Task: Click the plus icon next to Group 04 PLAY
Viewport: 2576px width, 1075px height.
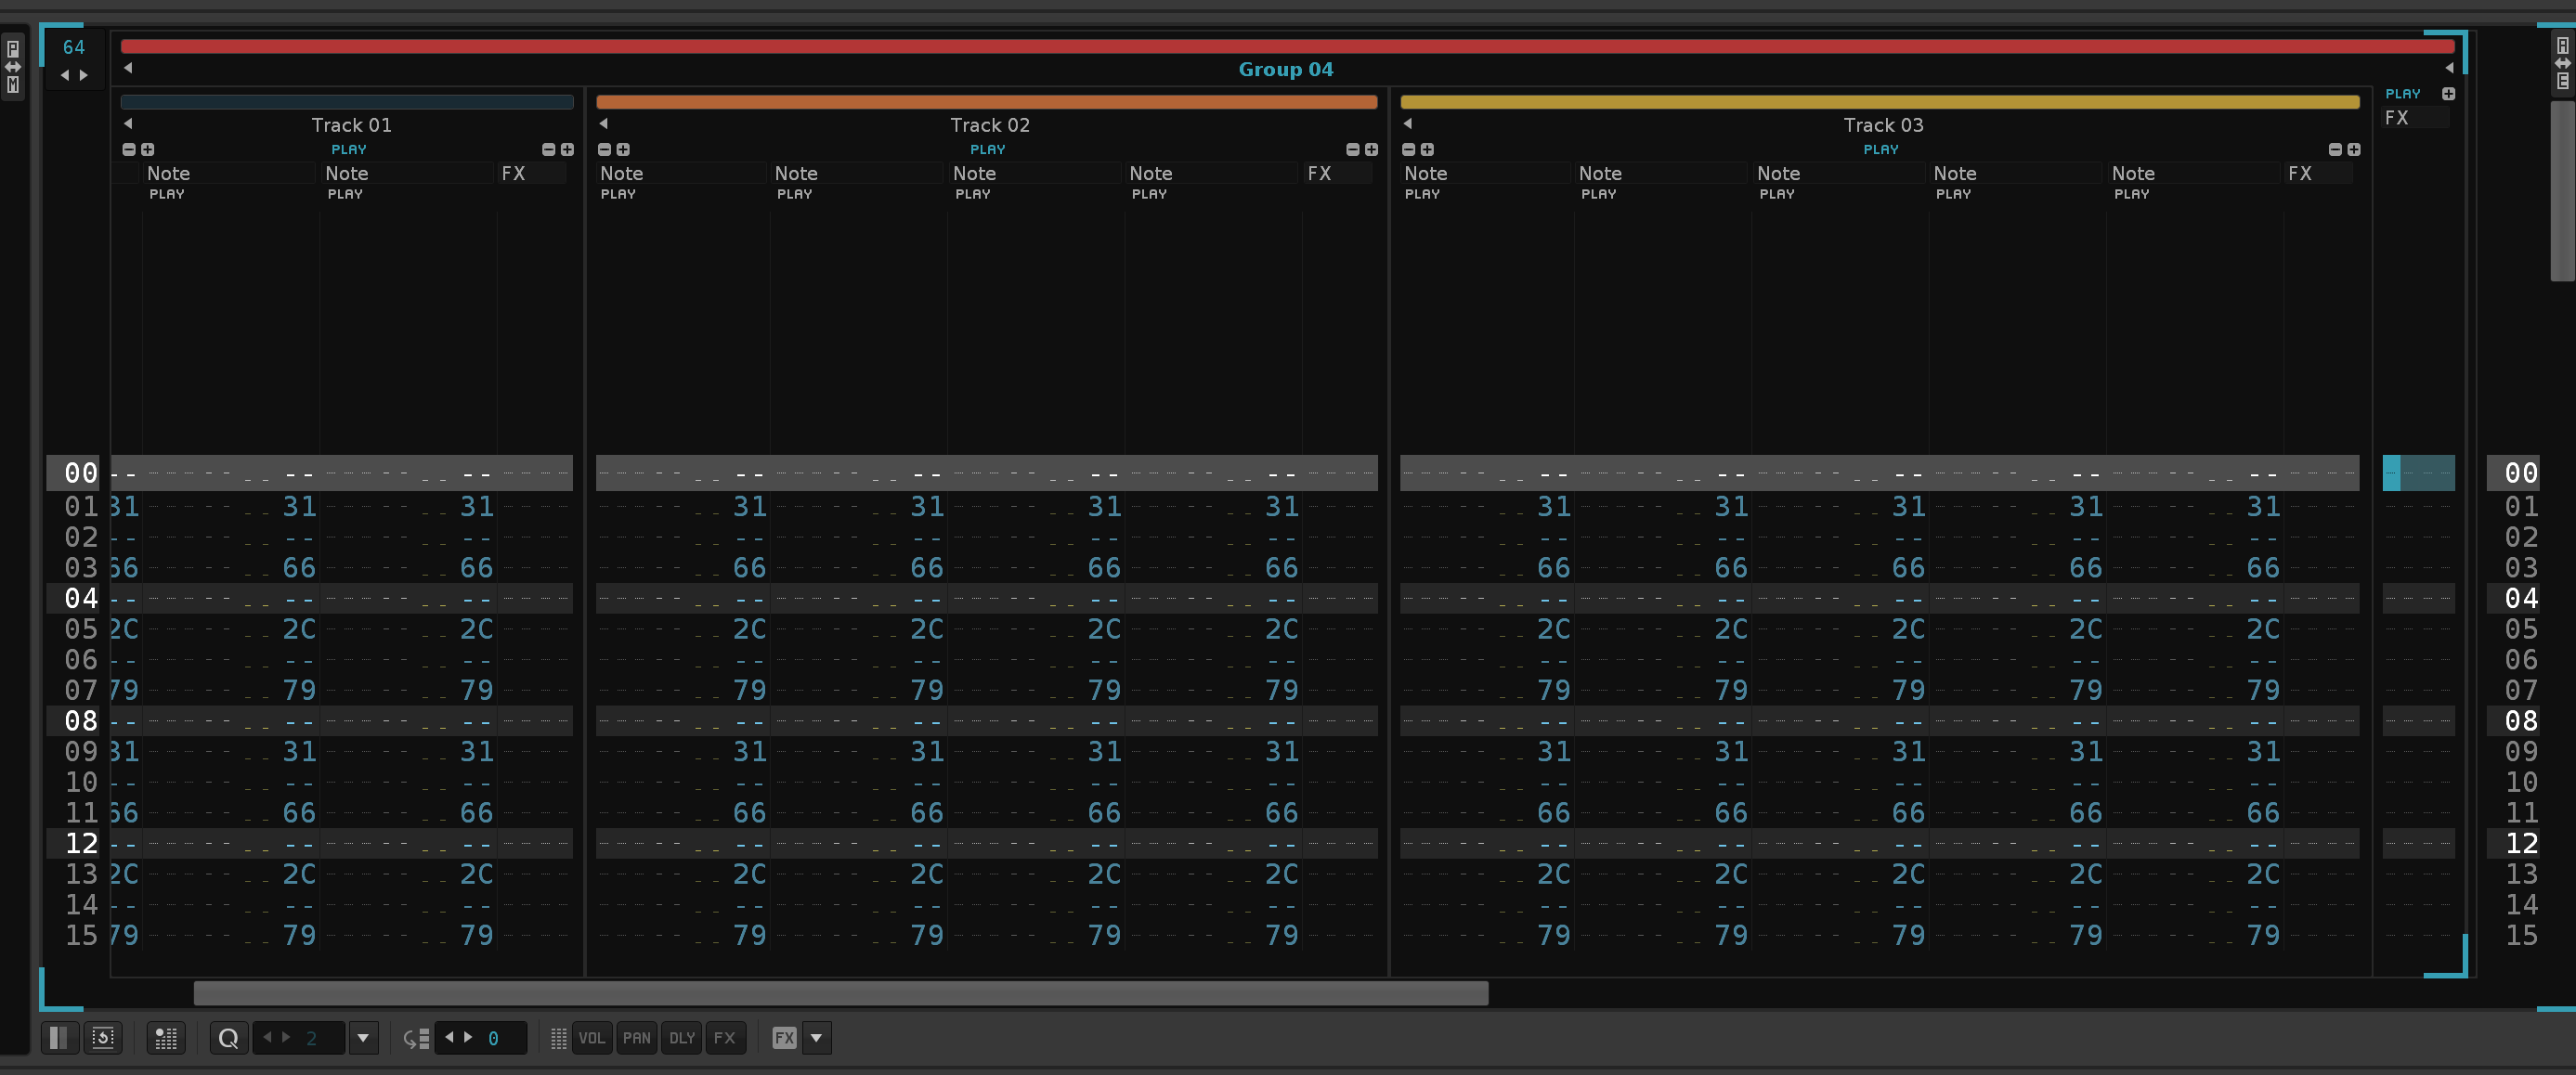Action: 2448,94
